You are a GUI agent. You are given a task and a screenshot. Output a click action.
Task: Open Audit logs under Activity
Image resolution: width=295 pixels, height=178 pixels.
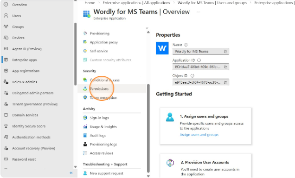tap(98, 135)
